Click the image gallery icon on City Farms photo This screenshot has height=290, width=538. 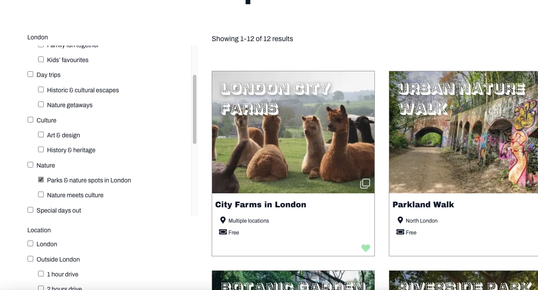click(365, 184)
